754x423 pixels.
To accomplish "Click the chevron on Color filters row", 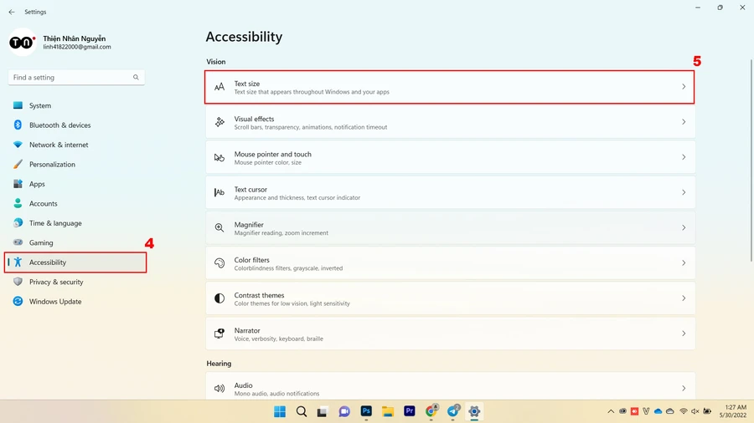I will point(684,262).
